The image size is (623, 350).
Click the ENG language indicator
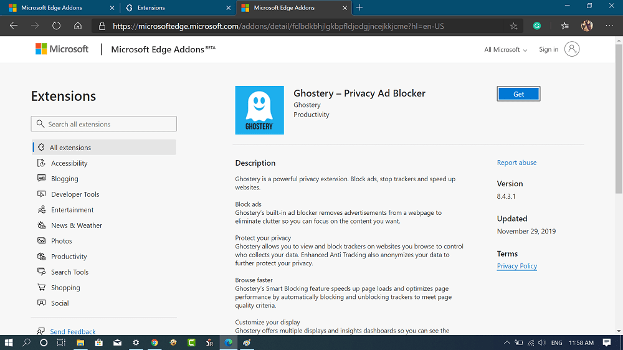[556, 343]
